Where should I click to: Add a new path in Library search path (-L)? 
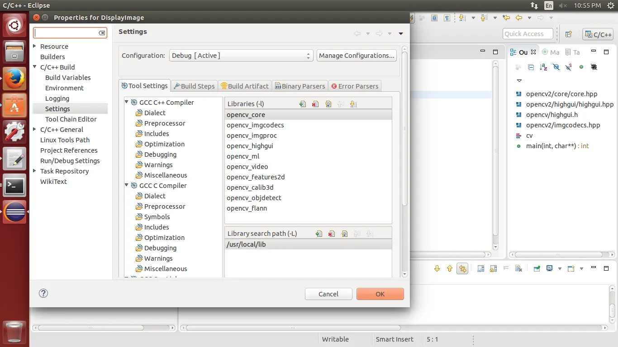point(319,234)
